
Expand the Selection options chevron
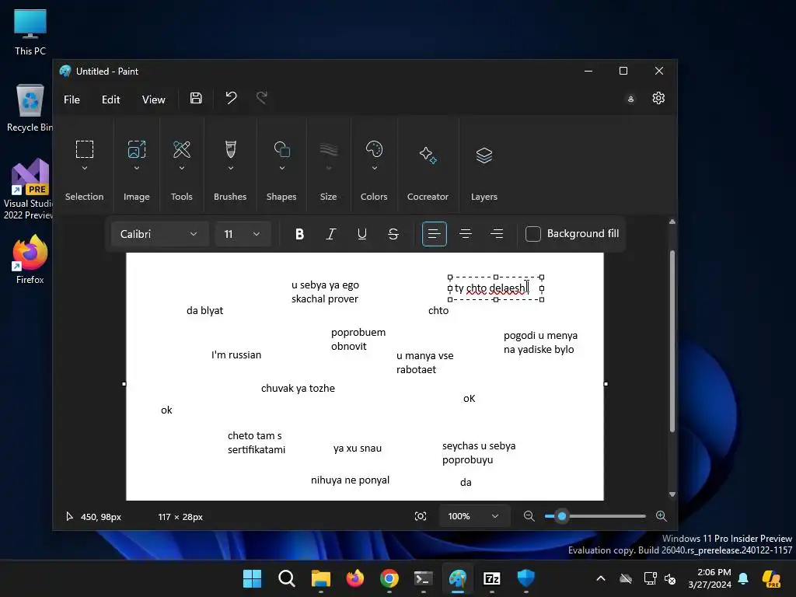tap(85, 168)
